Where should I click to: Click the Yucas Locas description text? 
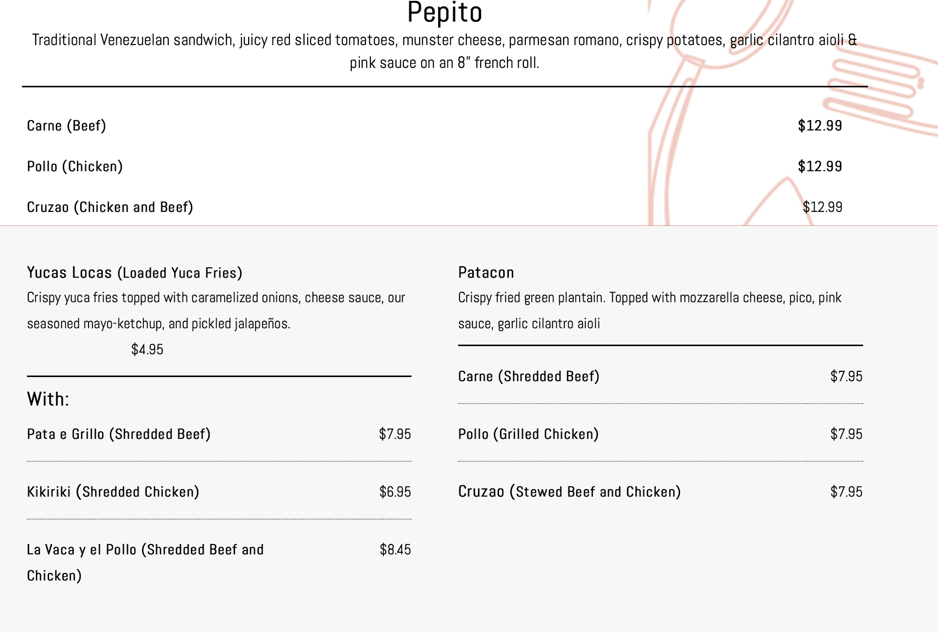click(x=216, y=310)
